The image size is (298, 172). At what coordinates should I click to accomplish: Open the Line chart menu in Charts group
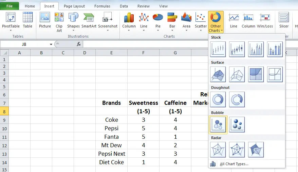tap(144, 22)
